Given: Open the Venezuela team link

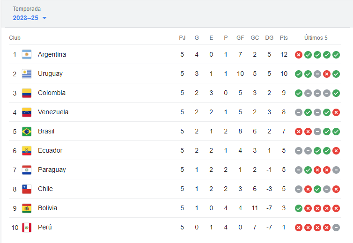Looking at the screenshot, I should [53, 112].
